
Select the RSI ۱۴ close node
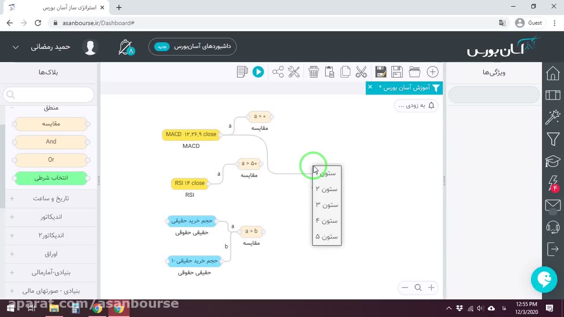(189, 183)
